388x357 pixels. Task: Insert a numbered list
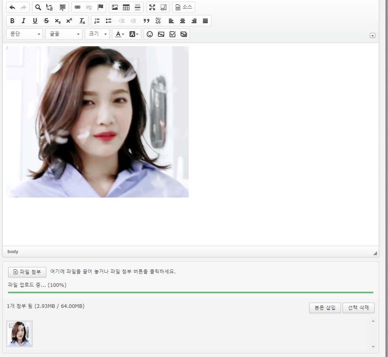[97, 21]
